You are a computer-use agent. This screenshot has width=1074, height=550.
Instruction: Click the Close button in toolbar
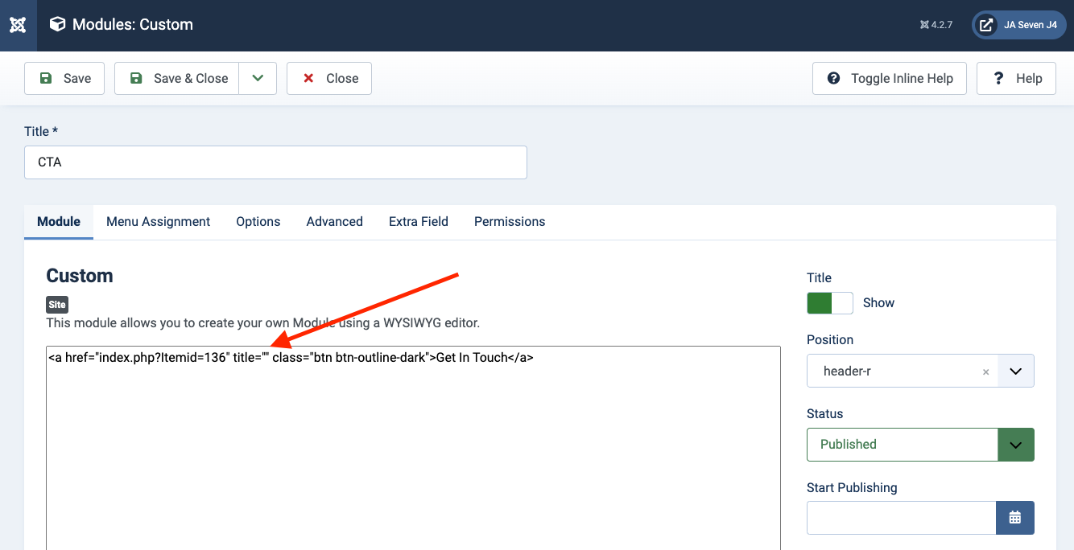(329, 78)
